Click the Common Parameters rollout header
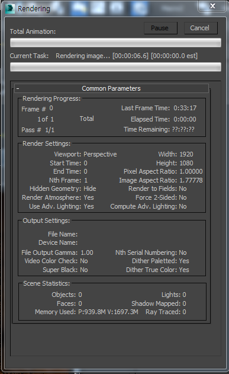 tap(111, 88)
